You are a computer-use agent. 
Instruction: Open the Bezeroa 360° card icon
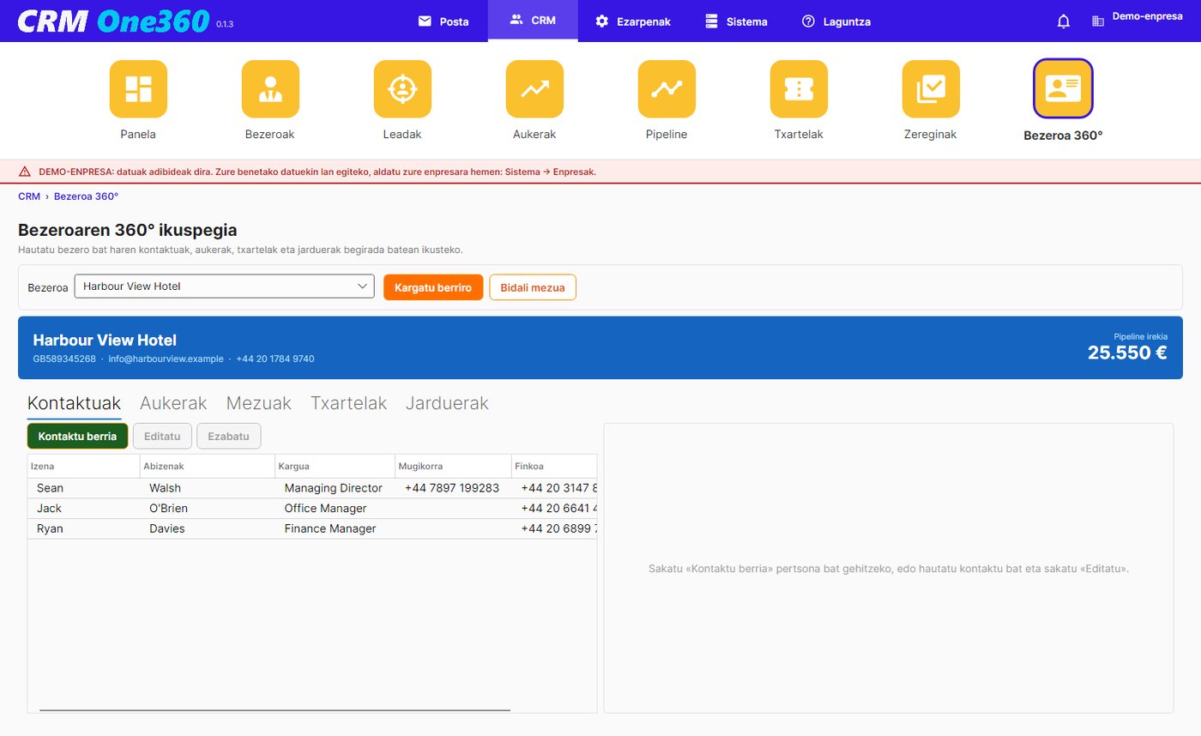1063,88
